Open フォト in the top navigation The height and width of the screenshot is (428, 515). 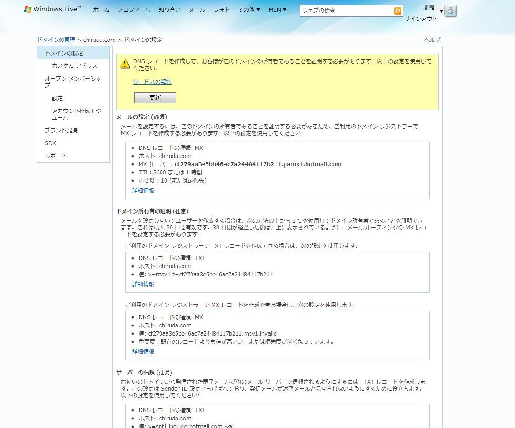[222, 10]
